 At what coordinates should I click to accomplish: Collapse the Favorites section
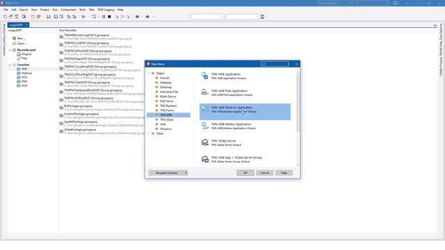10,65
